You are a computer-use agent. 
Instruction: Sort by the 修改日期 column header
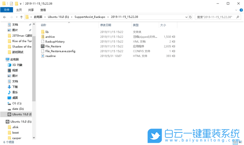106,25
